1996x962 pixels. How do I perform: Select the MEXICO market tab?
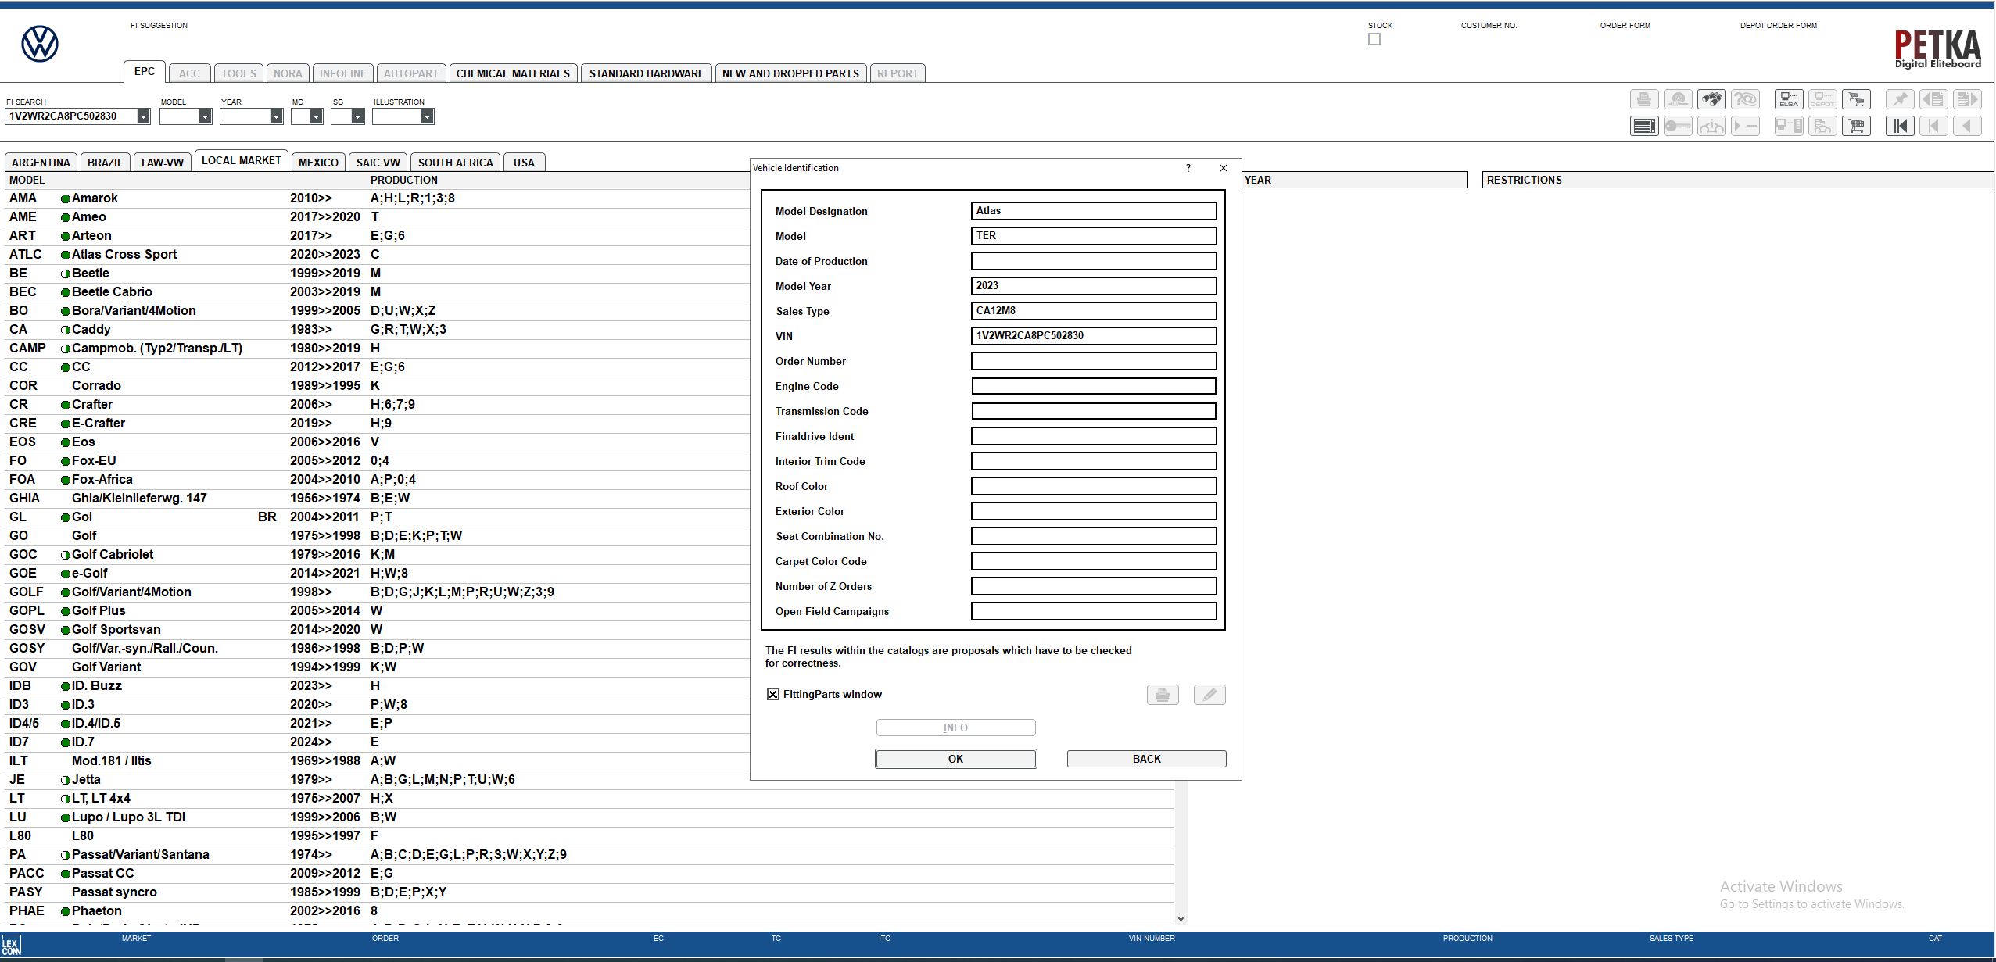tap(318, 163)
